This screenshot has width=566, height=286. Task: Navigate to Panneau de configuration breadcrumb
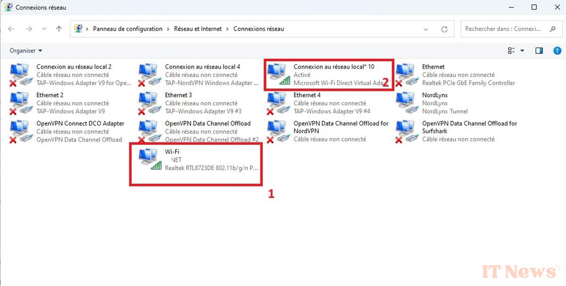click(127, 29)
